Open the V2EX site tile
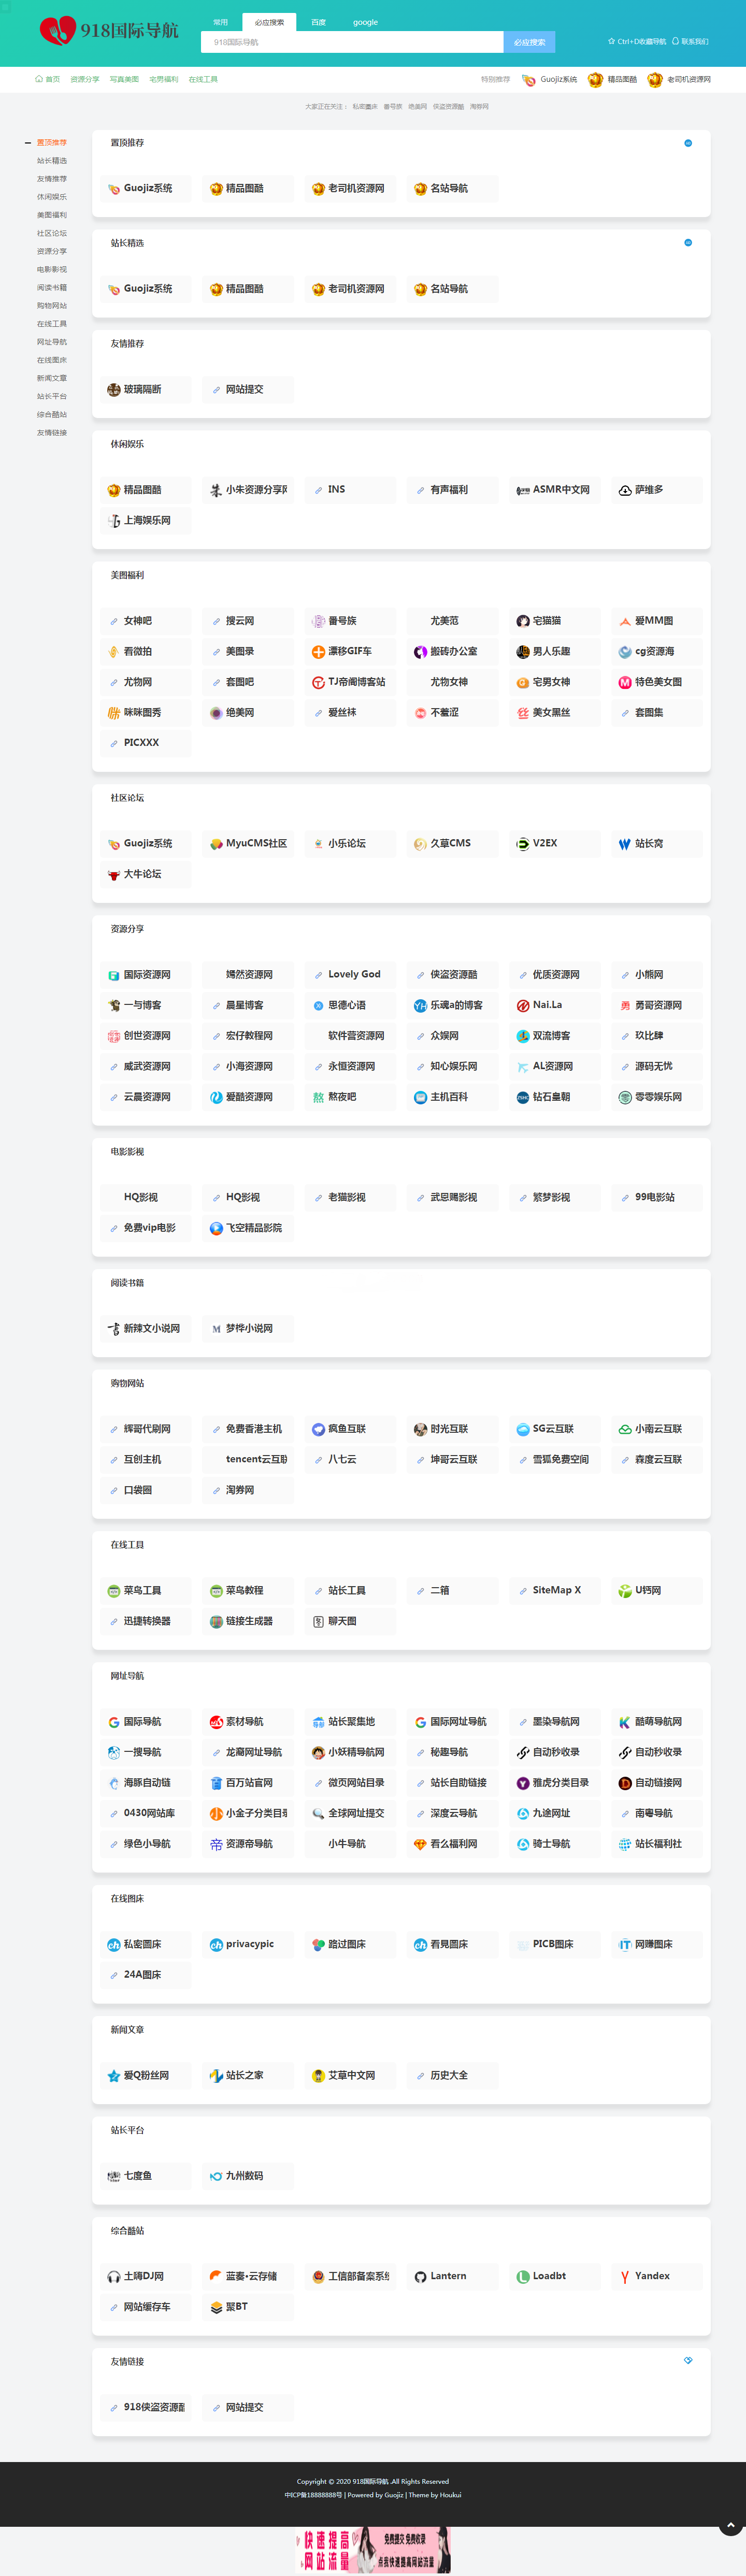 pyautogui.click(x=554, y=843)
